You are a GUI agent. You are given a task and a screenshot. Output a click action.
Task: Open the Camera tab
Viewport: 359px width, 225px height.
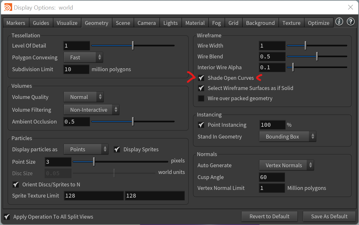click(x=146, y=23)
